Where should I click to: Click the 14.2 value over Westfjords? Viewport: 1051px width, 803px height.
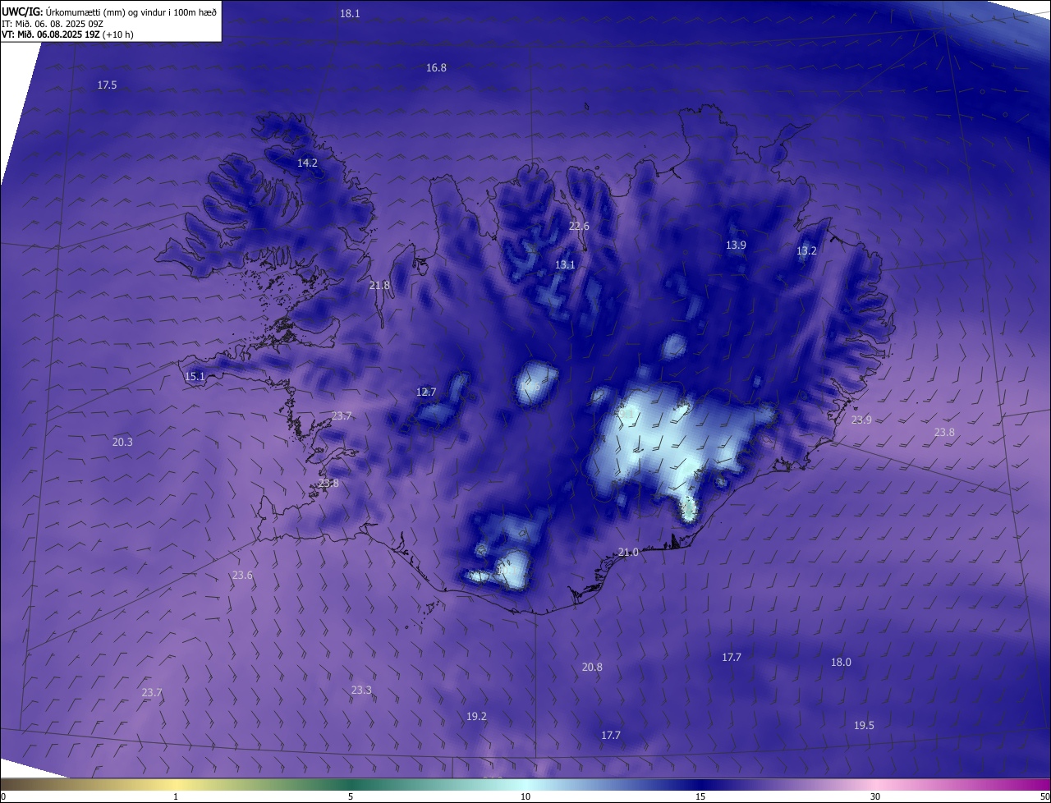coord(307,163)
